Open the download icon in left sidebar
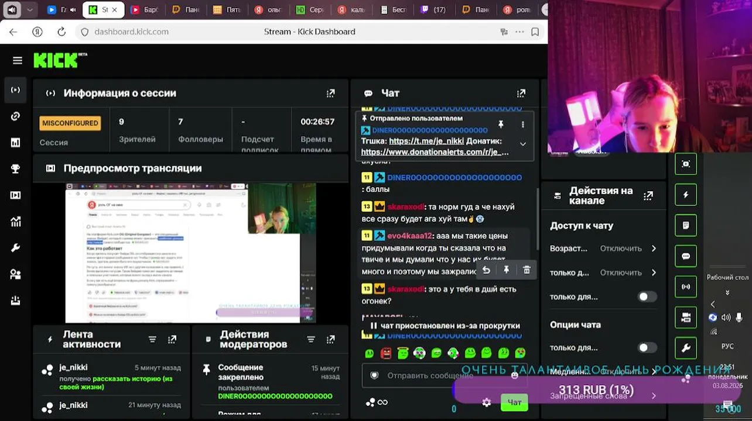This screenshot has height=421, width=752. (16, 301)
